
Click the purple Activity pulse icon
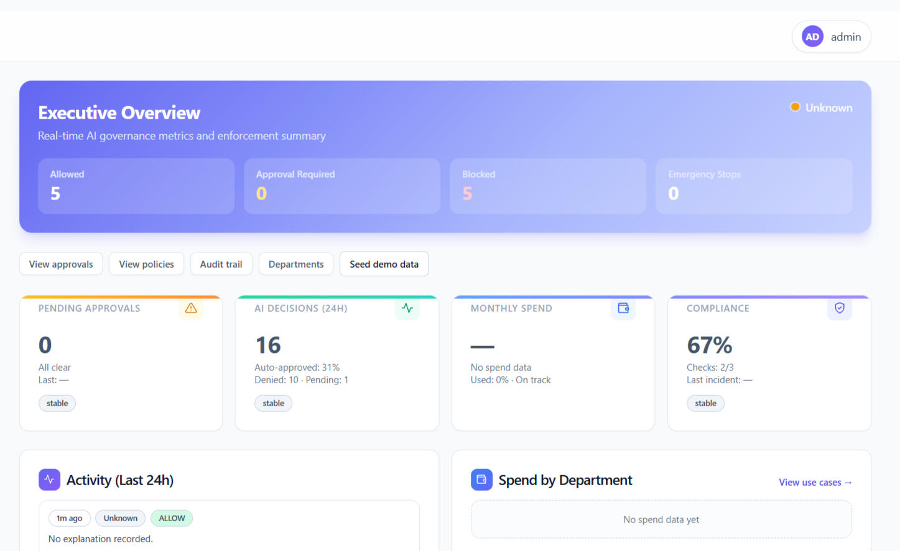pyautogui.click(x=49, y=480)
